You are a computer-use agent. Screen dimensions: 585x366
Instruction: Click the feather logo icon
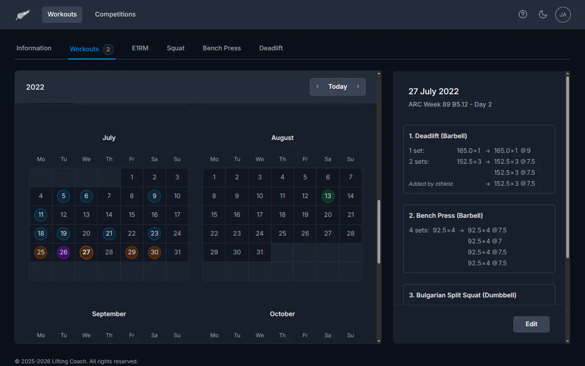23,15
